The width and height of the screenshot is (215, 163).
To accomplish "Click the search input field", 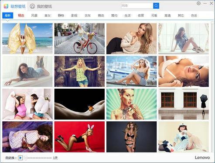I will [137, 6].
